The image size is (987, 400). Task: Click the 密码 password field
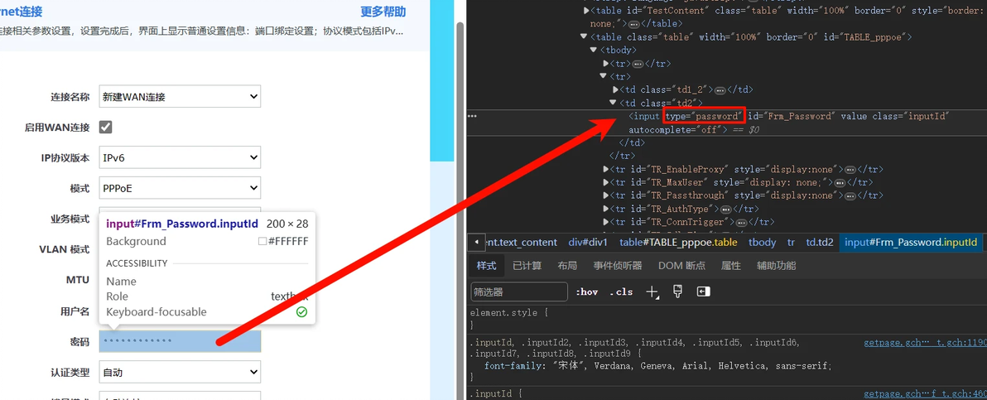tap(180, 341)
